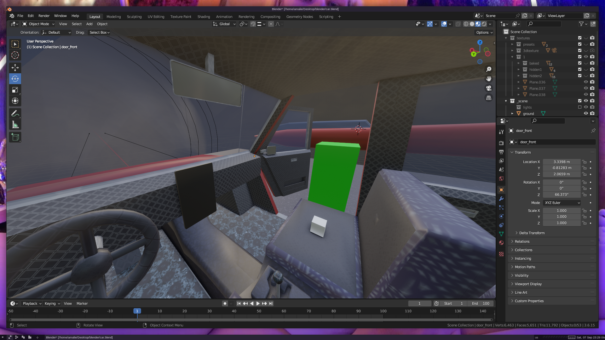Open the Render menu
Image resolution: width=605 pixels, height=340 pixels.
(x=44, y=16)
